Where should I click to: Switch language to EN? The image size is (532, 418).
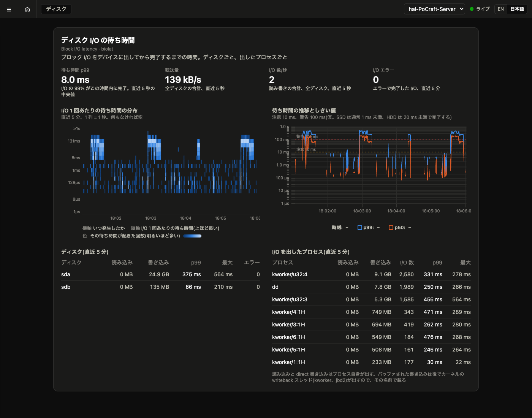pyautogui.click(x=501, y=9)
